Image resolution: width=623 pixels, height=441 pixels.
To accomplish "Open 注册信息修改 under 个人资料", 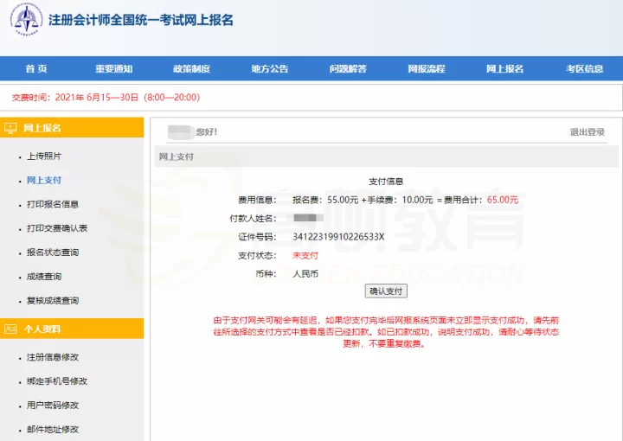I will pyautogui.click(x=53, y=357).
